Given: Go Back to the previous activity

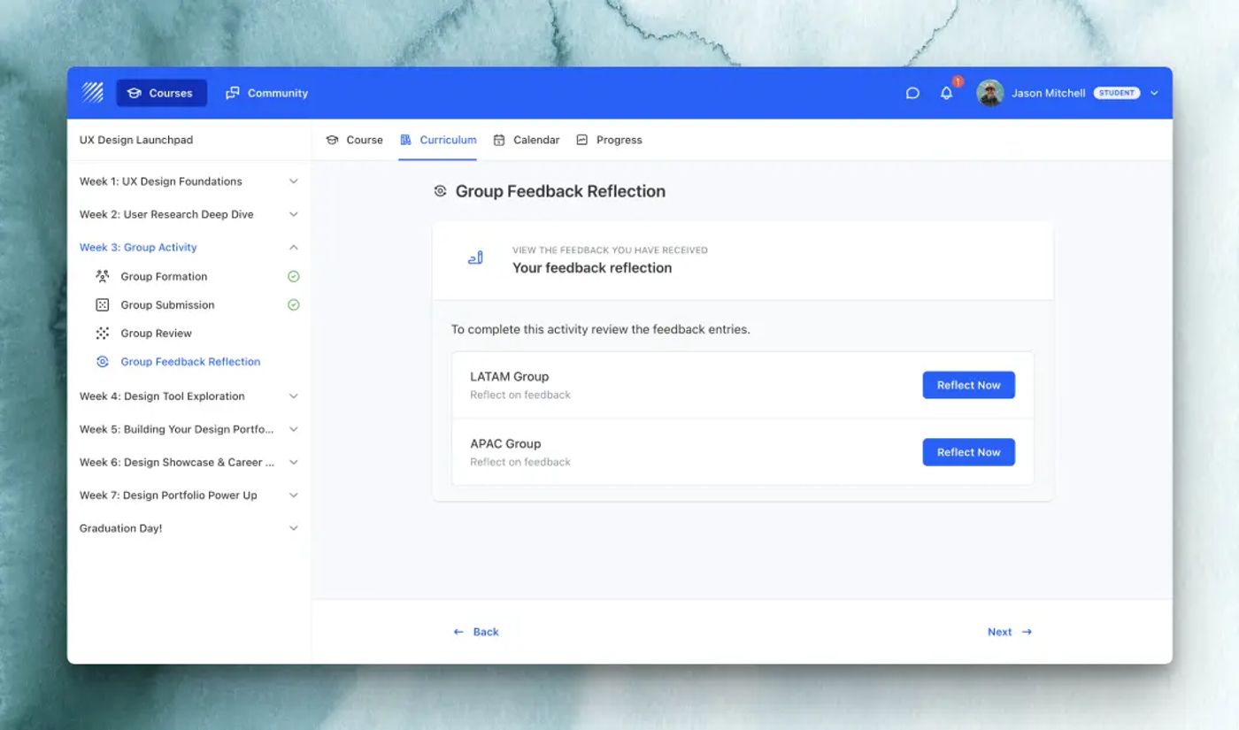Looking at the screenshot, I should pos(476,632).
